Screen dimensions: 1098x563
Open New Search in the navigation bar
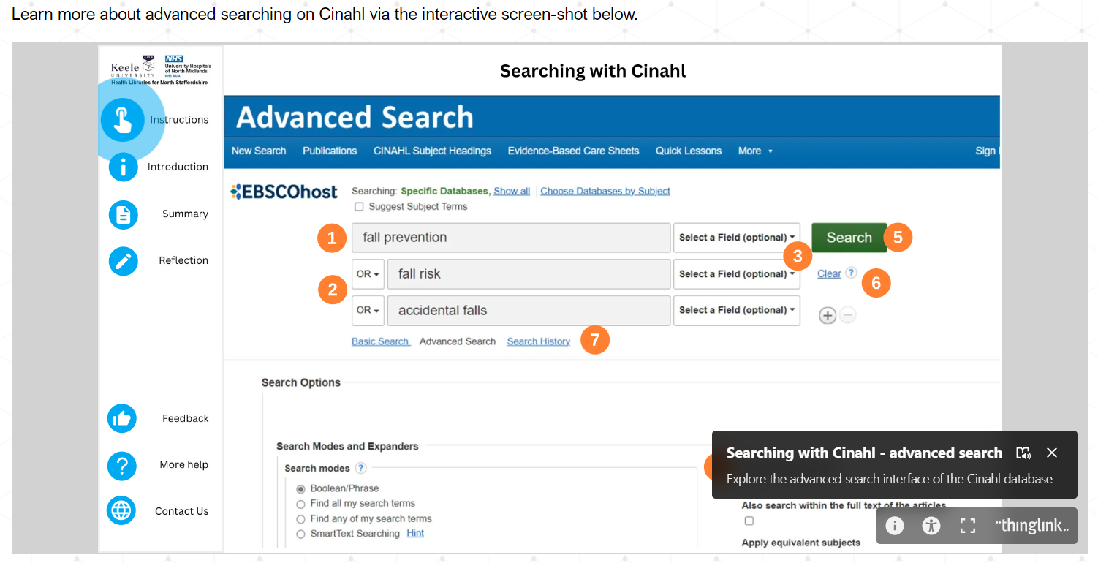259,151
